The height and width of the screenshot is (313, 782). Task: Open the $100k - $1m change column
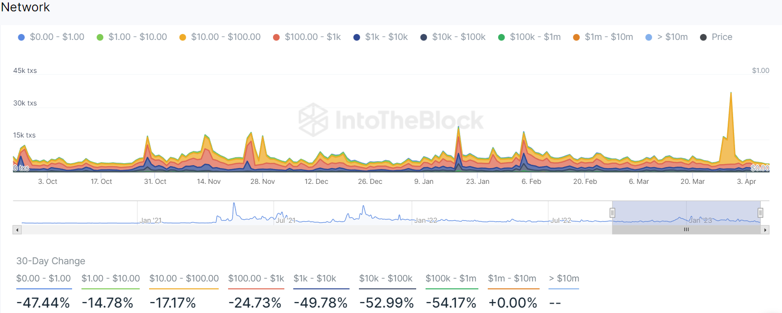(x=451, y=278)
